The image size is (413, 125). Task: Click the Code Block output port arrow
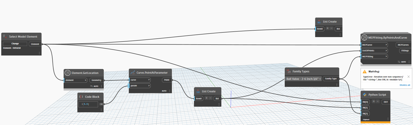(x=101, y=104)
